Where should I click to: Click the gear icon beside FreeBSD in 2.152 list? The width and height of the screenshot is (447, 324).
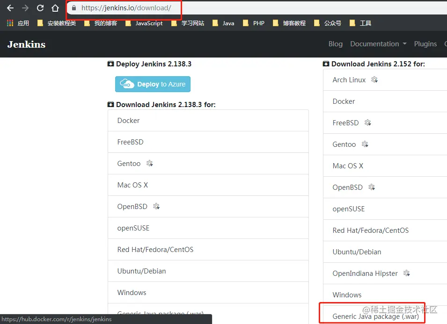click(368, 122)
